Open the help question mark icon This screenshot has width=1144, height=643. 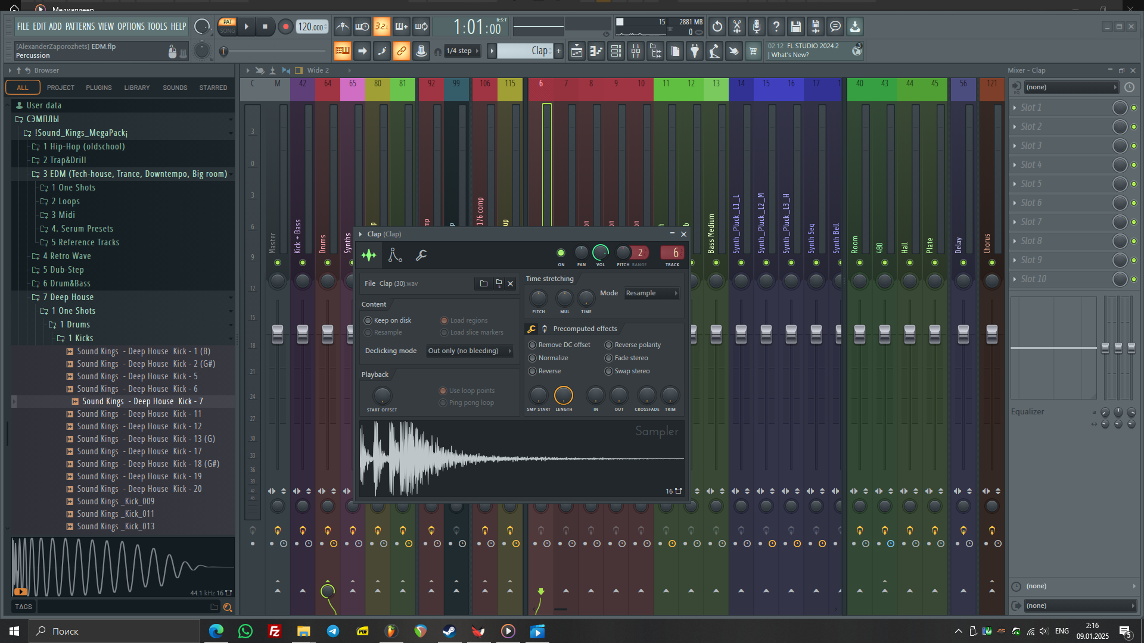(776, 26)
